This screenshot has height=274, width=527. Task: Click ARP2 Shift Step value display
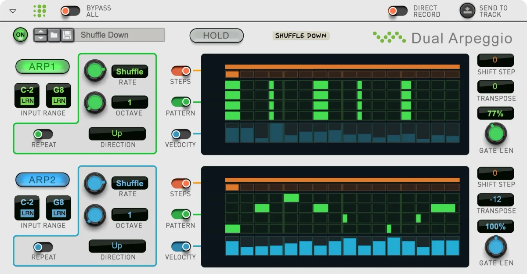[495, 173]
